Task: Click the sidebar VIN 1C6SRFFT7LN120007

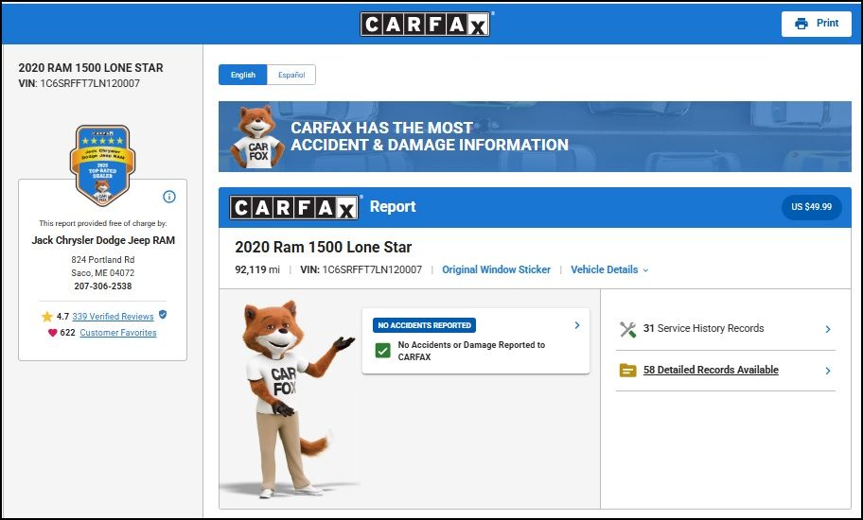Action: 90,83
